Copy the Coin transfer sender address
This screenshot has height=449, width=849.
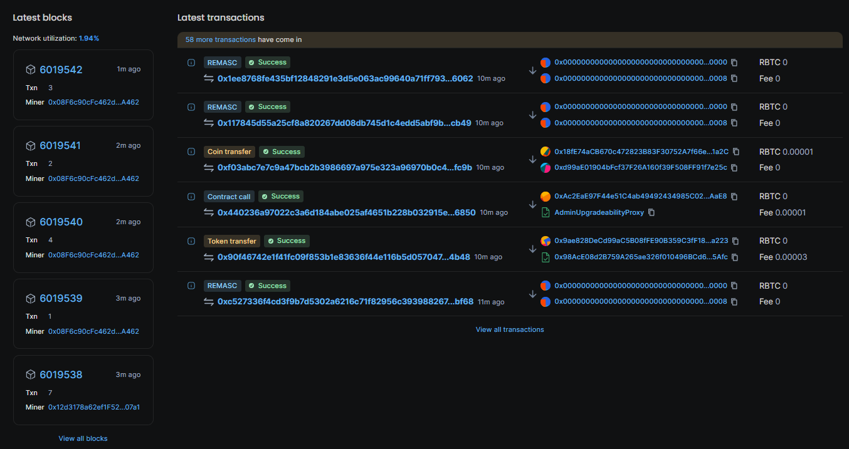coord(736,151)
